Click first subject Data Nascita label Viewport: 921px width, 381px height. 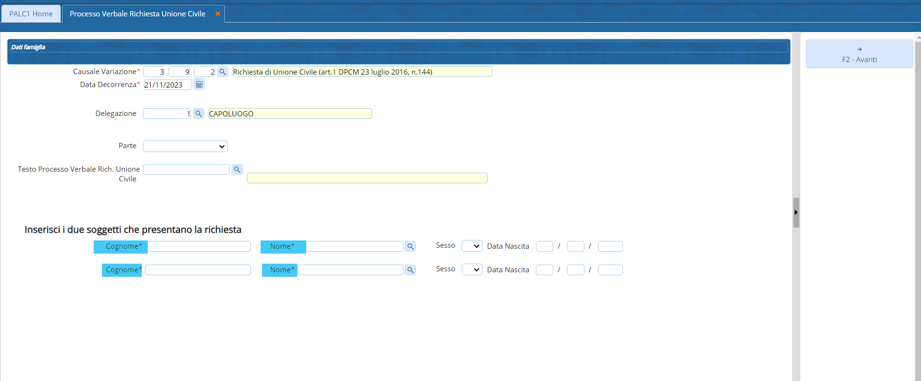point(508,246)
